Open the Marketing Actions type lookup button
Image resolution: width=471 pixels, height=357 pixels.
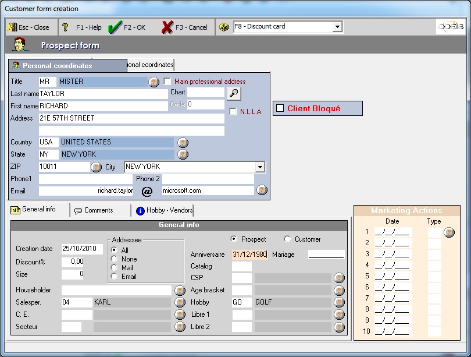pyautogui.click(x=449, y=232)
